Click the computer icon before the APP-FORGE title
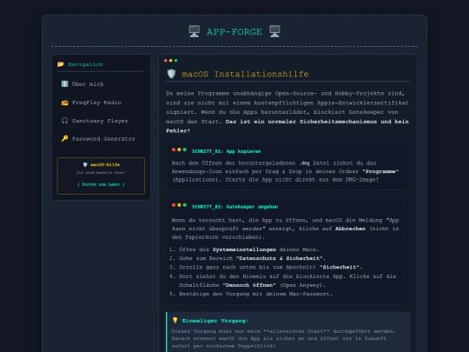 [195, 31]
